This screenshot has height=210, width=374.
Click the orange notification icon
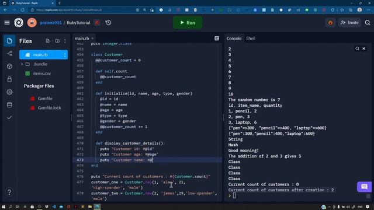coord(330,23)
